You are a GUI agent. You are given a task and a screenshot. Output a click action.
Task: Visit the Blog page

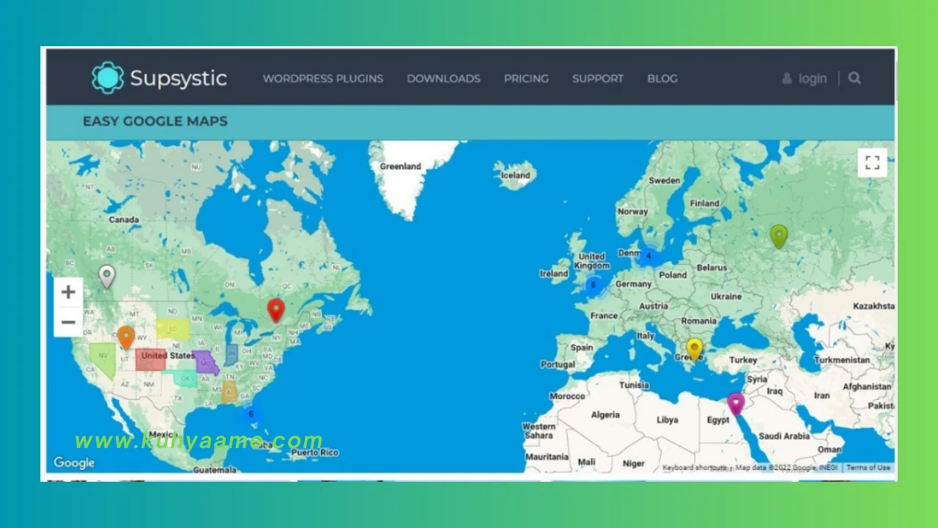click(x=662, y=78)
